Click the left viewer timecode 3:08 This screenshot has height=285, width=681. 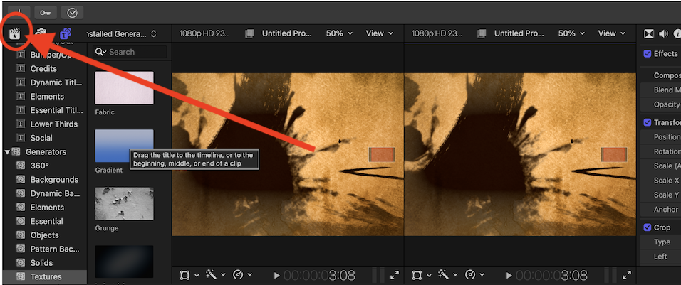click(x=320, y=275)
